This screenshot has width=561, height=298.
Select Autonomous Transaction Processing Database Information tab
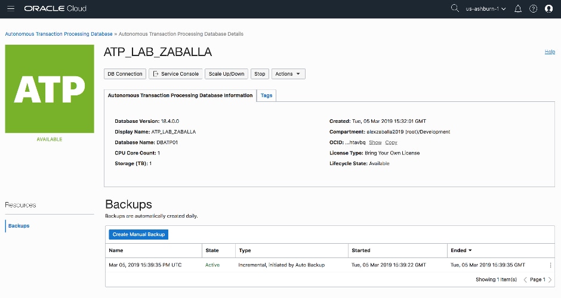[180, 95]
